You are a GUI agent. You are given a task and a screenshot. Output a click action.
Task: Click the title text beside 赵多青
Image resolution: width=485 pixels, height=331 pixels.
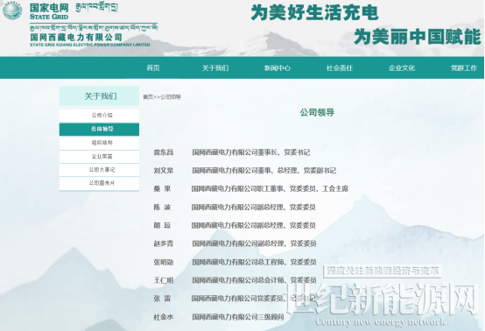pos(254,243)
